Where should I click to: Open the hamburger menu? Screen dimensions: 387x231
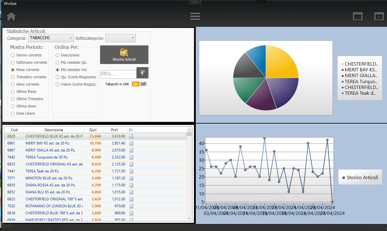[x=195, y=16]
